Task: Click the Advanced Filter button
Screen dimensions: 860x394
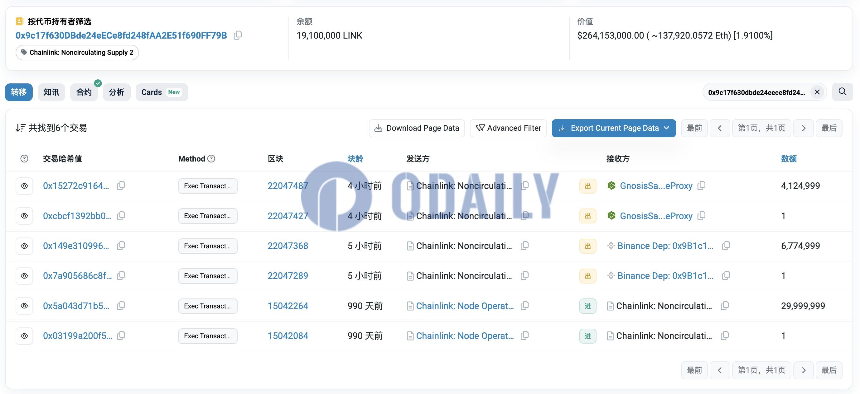Action: pyautogui.click(x=508, y=128)
